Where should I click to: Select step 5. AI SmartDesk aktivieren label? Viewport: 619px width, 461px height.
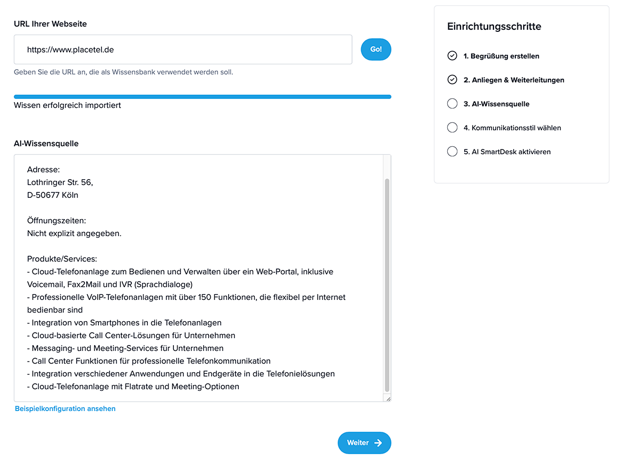507,152
